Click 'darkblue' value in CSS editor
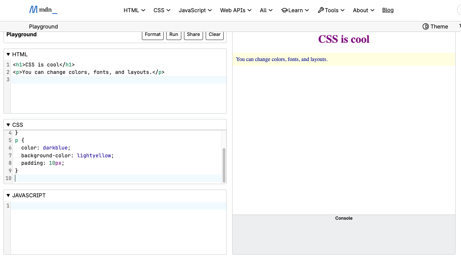461x258 pixels. tap(56, 148)
